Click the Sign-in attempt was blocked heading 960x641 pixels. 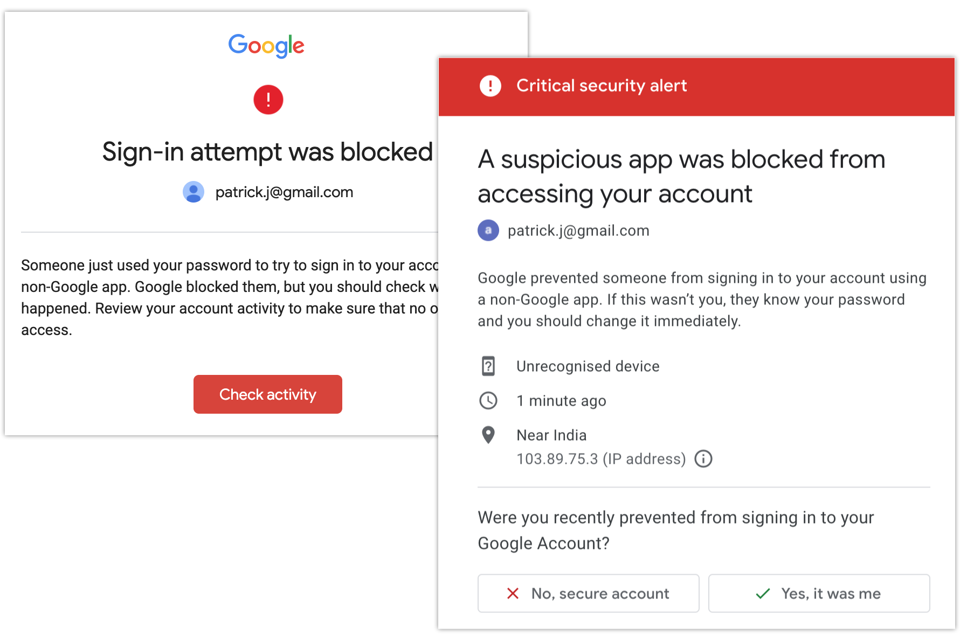pos(267,152)
